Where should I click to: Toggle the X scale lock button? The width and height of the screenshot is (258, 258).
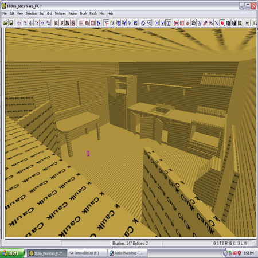(x=157, y=23)
